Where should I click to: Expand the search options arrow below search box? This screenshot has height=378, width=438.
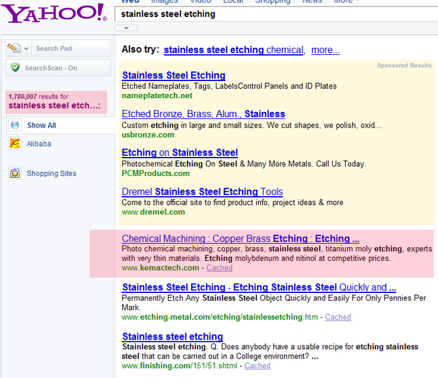[126, 27]
